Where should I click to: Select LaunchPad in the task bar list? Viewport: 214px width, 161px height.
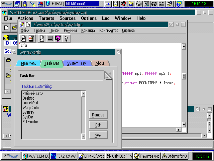click(x=30, y=103)
